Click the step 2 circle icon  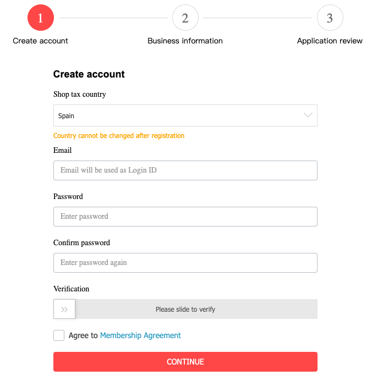pos(185,18)
